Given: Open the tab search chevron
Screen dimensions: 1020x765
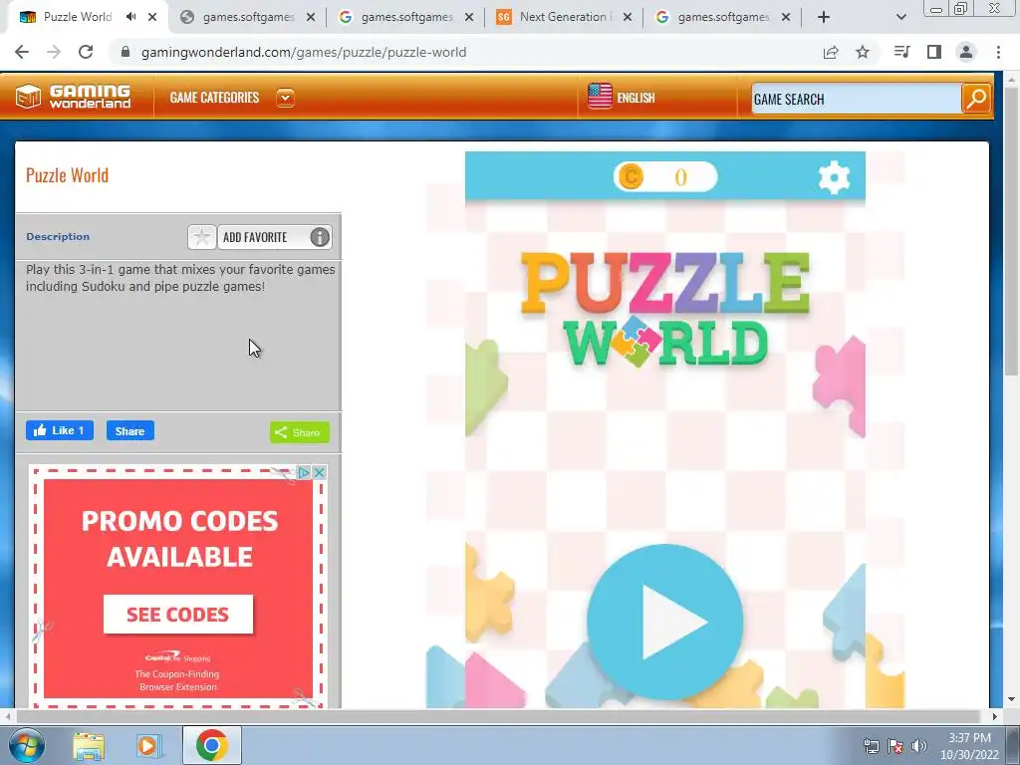Looking at the screenshot, I should click(900, 17).
